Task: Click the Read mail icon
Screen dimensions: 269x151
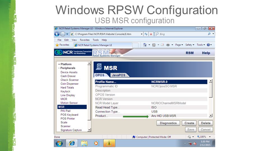Action: 162,45
